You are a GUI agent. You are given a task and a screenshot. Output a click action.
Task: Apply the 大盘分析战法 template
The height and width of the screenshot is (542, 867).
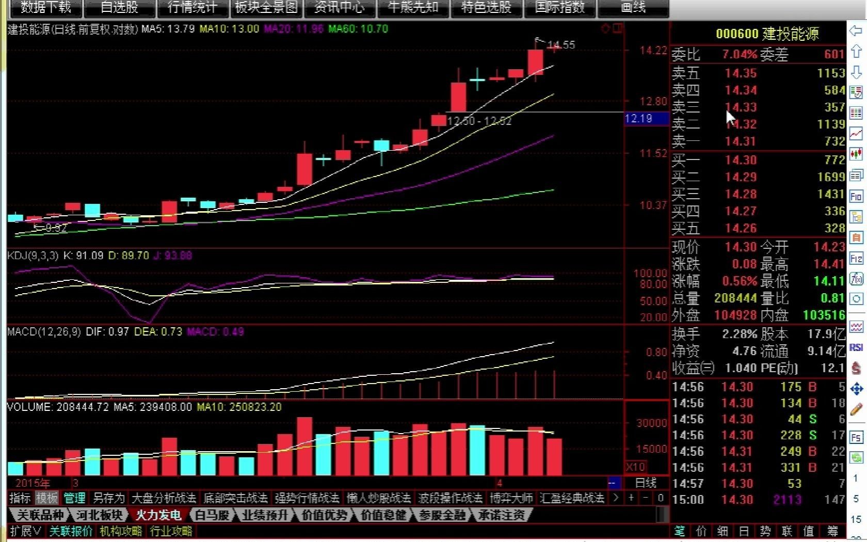(x=164, y=498)
